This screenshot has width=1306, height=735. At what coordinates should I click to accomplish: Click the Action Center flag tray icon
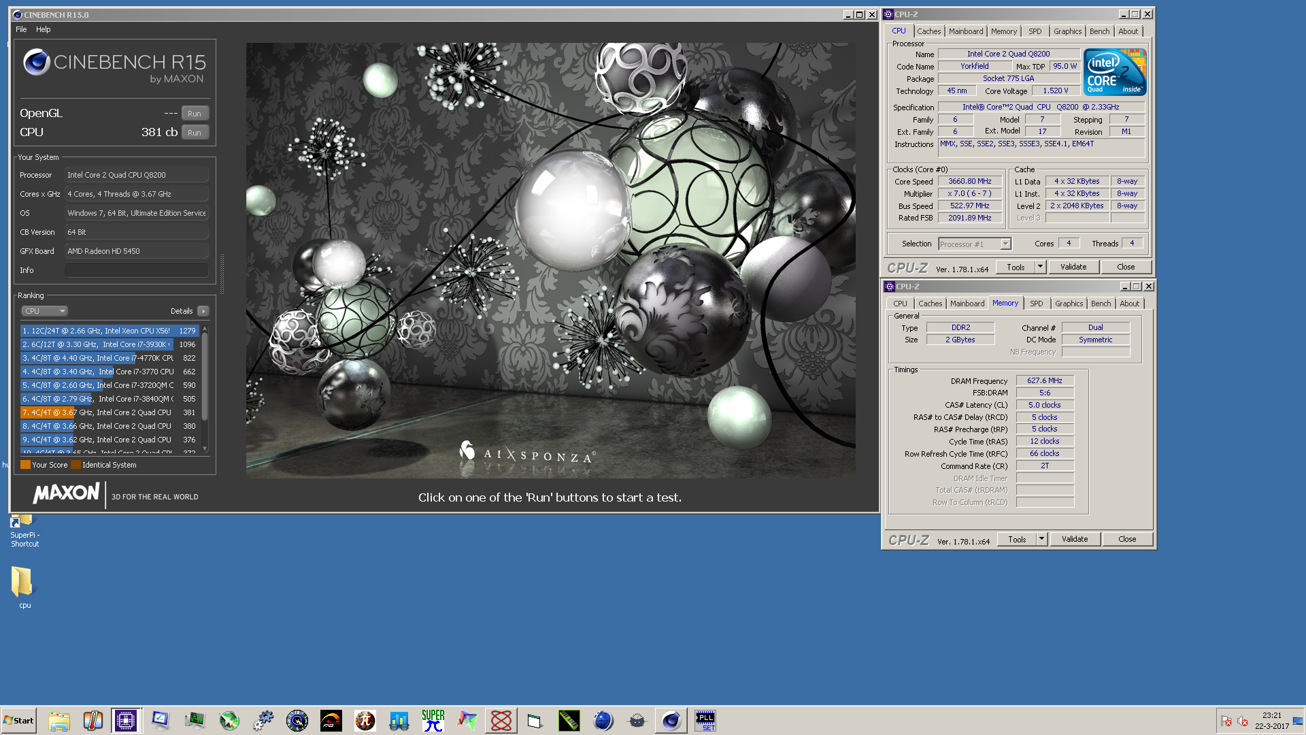tap(1226, 721)
